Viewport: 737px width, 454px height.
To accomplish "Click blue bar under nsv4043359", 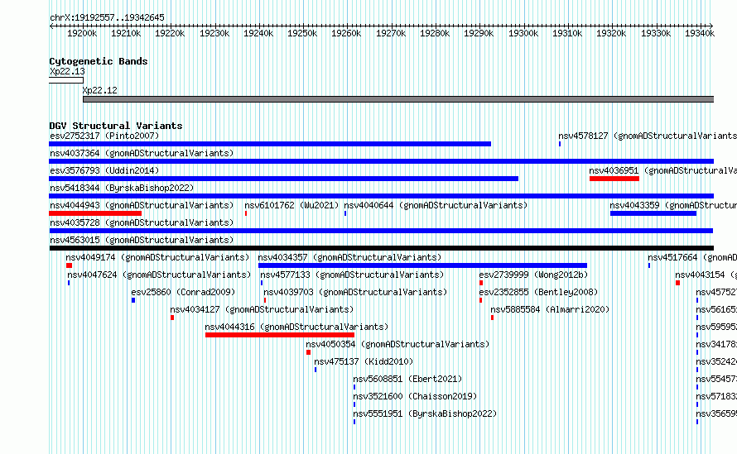I will (653, 213).
